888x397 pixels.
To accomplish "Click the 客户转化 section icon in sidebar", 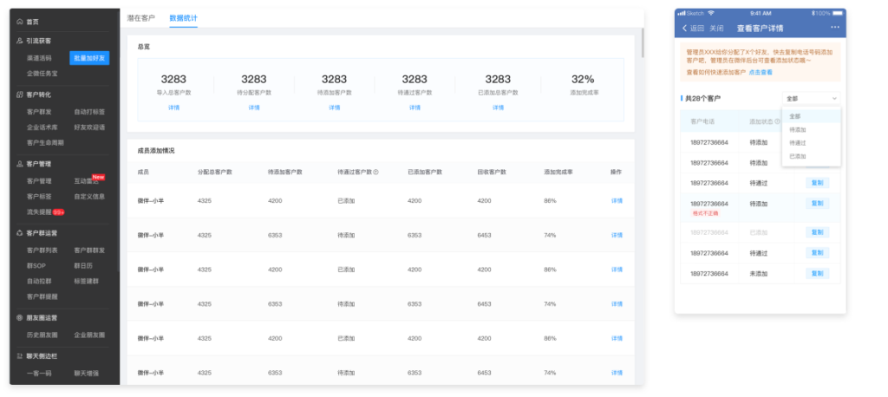I will point(20,94).
